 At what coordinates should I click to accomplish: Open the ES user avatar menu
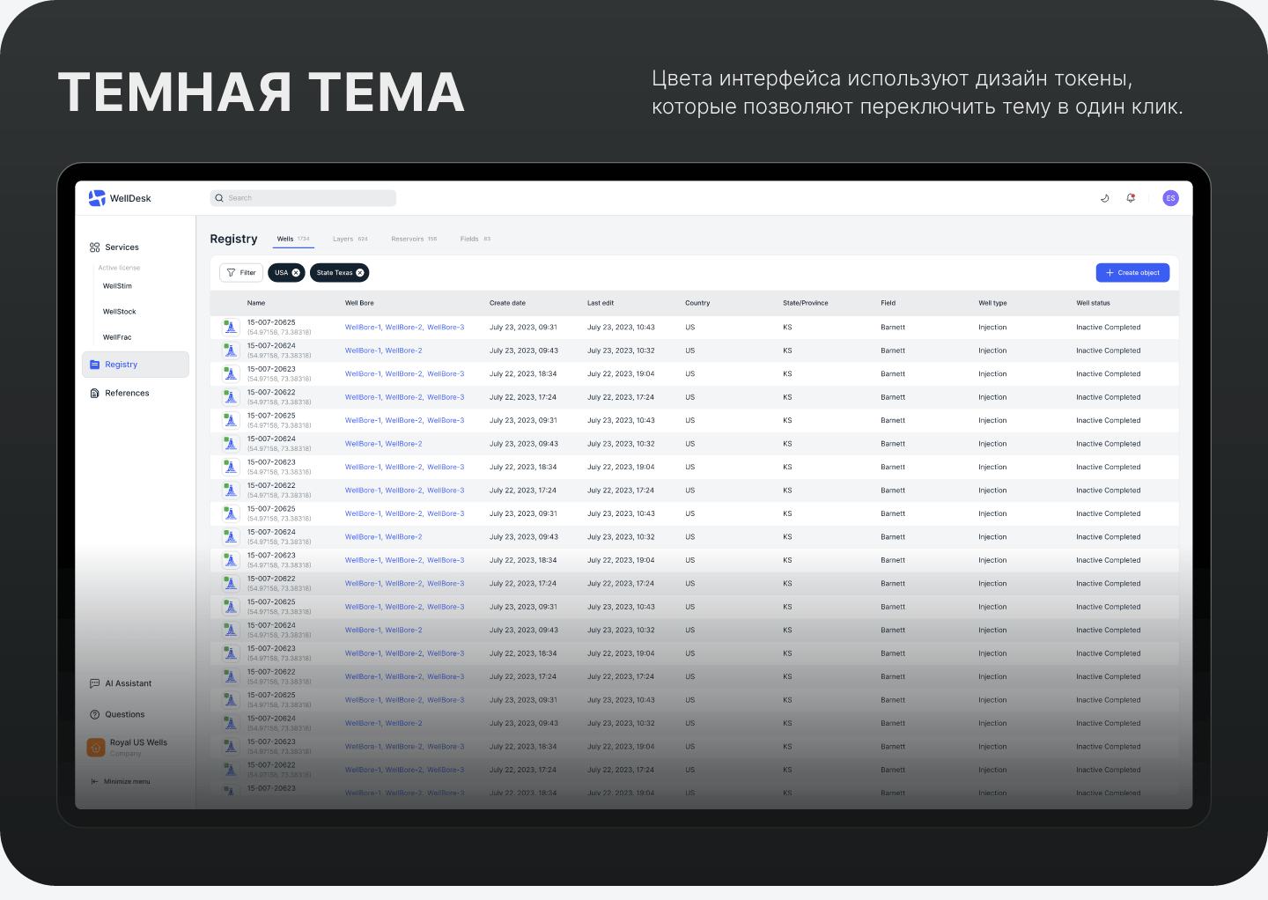(x=1170, y=198)
